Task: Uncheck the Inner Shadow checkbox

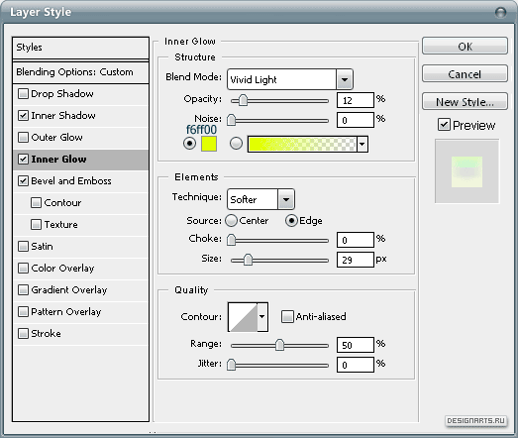Action: (23, 116)
